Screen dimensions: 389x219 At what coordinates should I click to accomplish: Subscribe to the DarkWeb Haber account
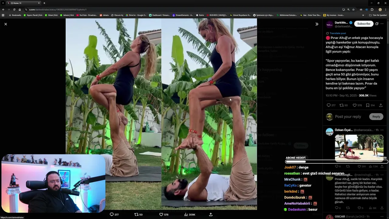[364, 24]
